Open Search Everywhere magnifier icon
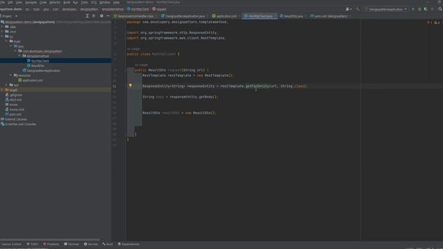Screen dimensions: 443x249 point(440,9)
